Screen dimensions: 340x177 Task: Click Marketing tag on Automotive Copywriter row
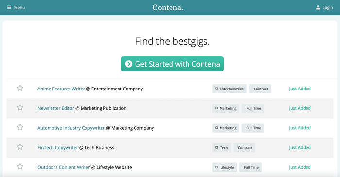(226, 128)
